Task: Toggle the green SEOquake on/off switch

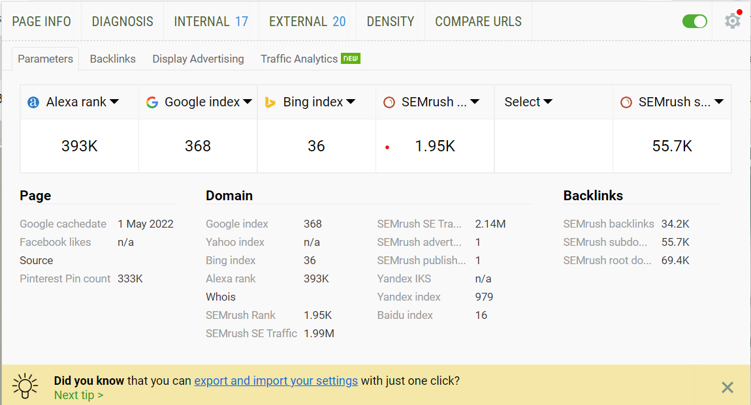Action: click(x=694, y=22)
